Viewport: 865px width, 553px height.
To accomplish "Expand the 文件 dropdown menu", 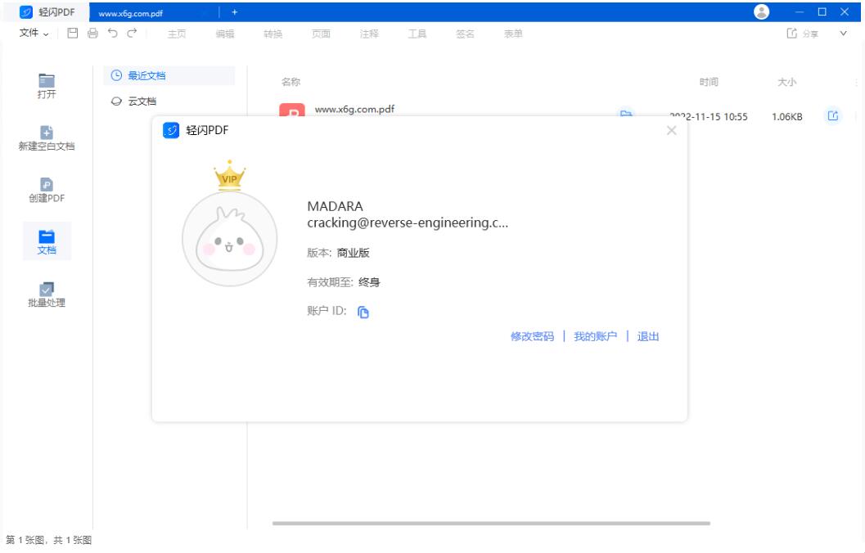I will 34,34.
